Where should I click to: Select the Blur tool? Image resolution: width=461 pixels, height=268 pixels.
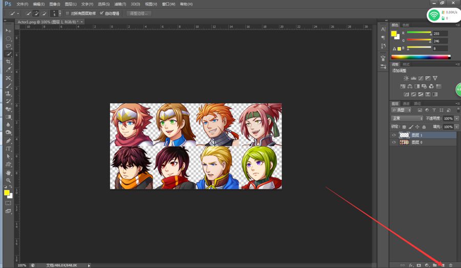[8, 125]
